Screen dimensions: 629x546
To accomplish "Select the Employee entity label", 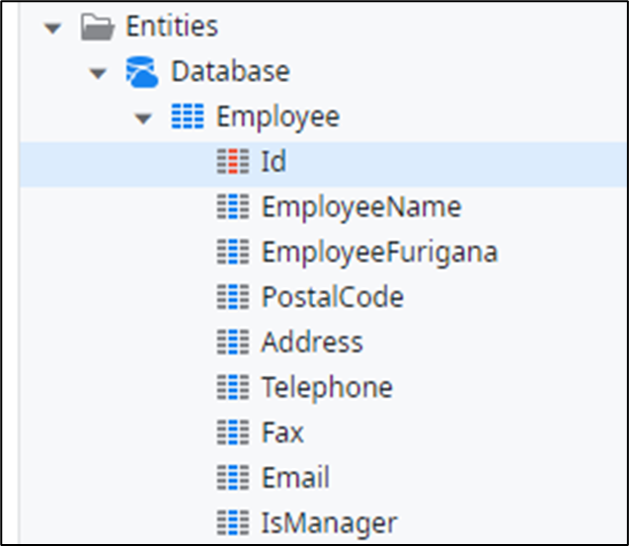I will click(277, 117).
